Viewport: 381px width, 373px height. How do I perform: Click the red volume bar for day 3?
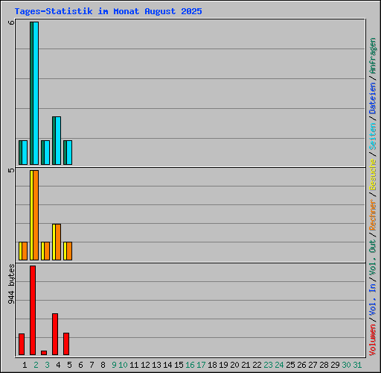click(44, 353)
